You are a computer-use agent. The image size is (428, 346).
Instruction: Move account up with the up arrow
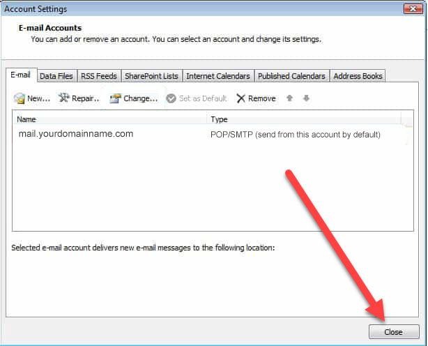coord(289,98)
